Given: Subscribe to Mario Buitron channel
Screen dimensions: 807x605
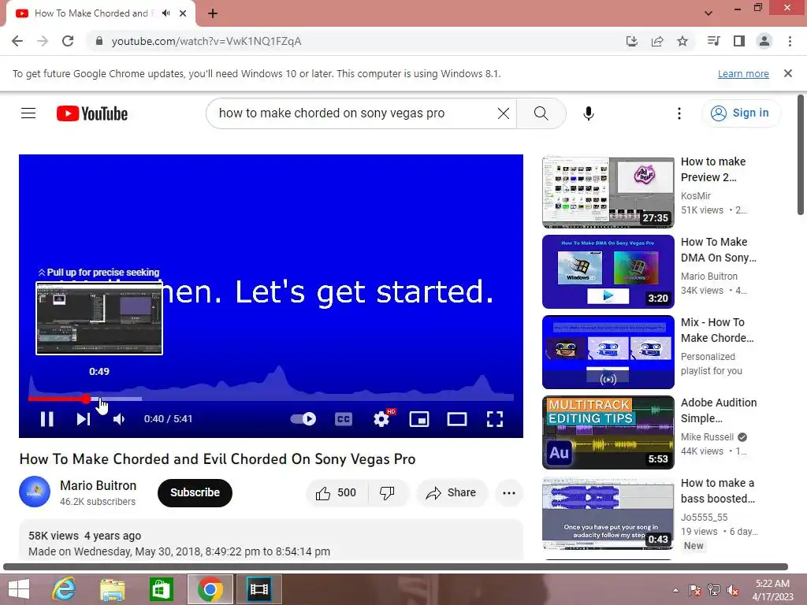Looking at the screenshot, I should (195, 493).
